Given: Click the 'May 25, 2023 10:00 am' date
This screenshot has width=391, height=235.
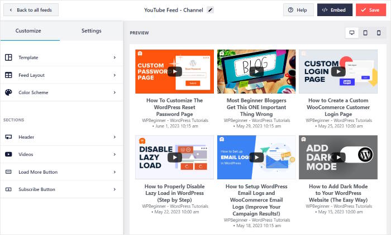Looking at the screenshot, I should (x=340, y=126).
